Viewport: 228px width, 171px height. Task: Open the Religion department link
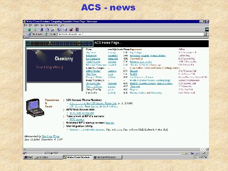(x=145, y=55)
